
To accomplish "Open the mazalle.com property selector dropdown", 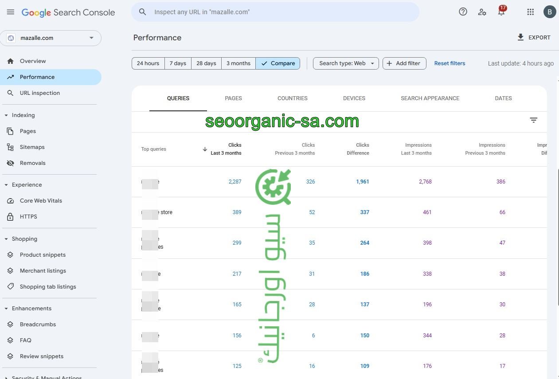I will click(51, 38).
